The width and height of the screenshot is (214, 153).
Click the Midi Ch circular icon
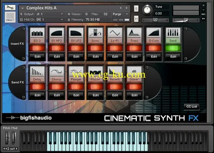click(x=21, y=20)
